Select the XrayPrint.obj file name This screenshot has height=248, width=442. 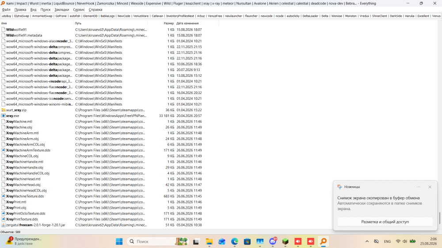[x=16, y=208]
